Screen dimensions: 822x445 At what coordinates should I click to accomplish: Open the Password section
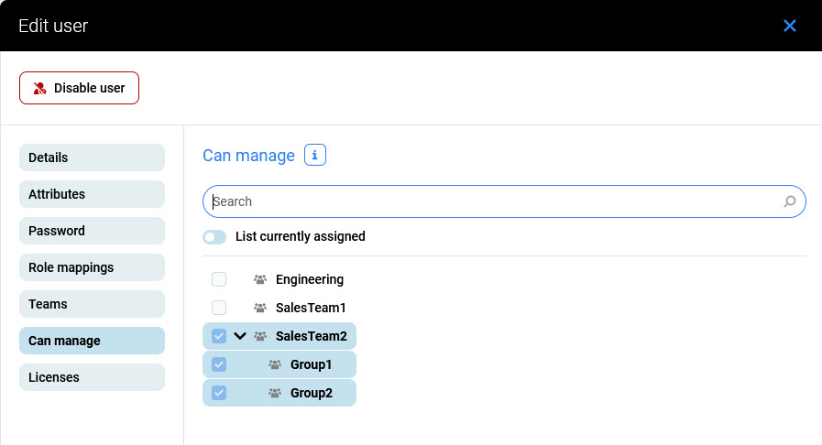pos(92,231)
